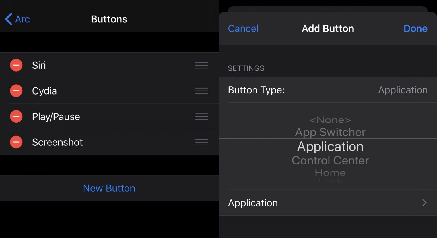This screenshot has height=238, width=437.
Task: Tap the highlighted Application picker item
Action: click(x=330, y=147)
